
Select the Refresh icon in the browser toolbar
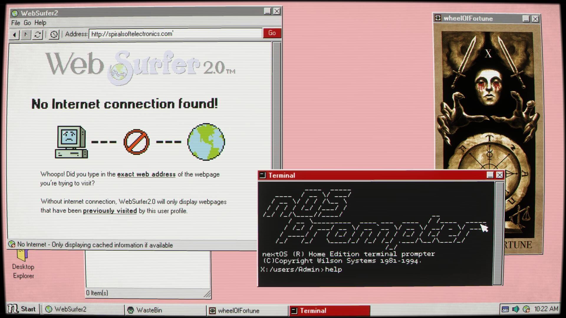click(38, 34)
